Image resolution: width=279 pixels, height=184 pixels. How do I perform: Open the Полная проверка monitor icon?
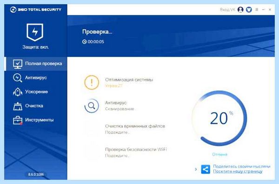[x=18, y=64]
